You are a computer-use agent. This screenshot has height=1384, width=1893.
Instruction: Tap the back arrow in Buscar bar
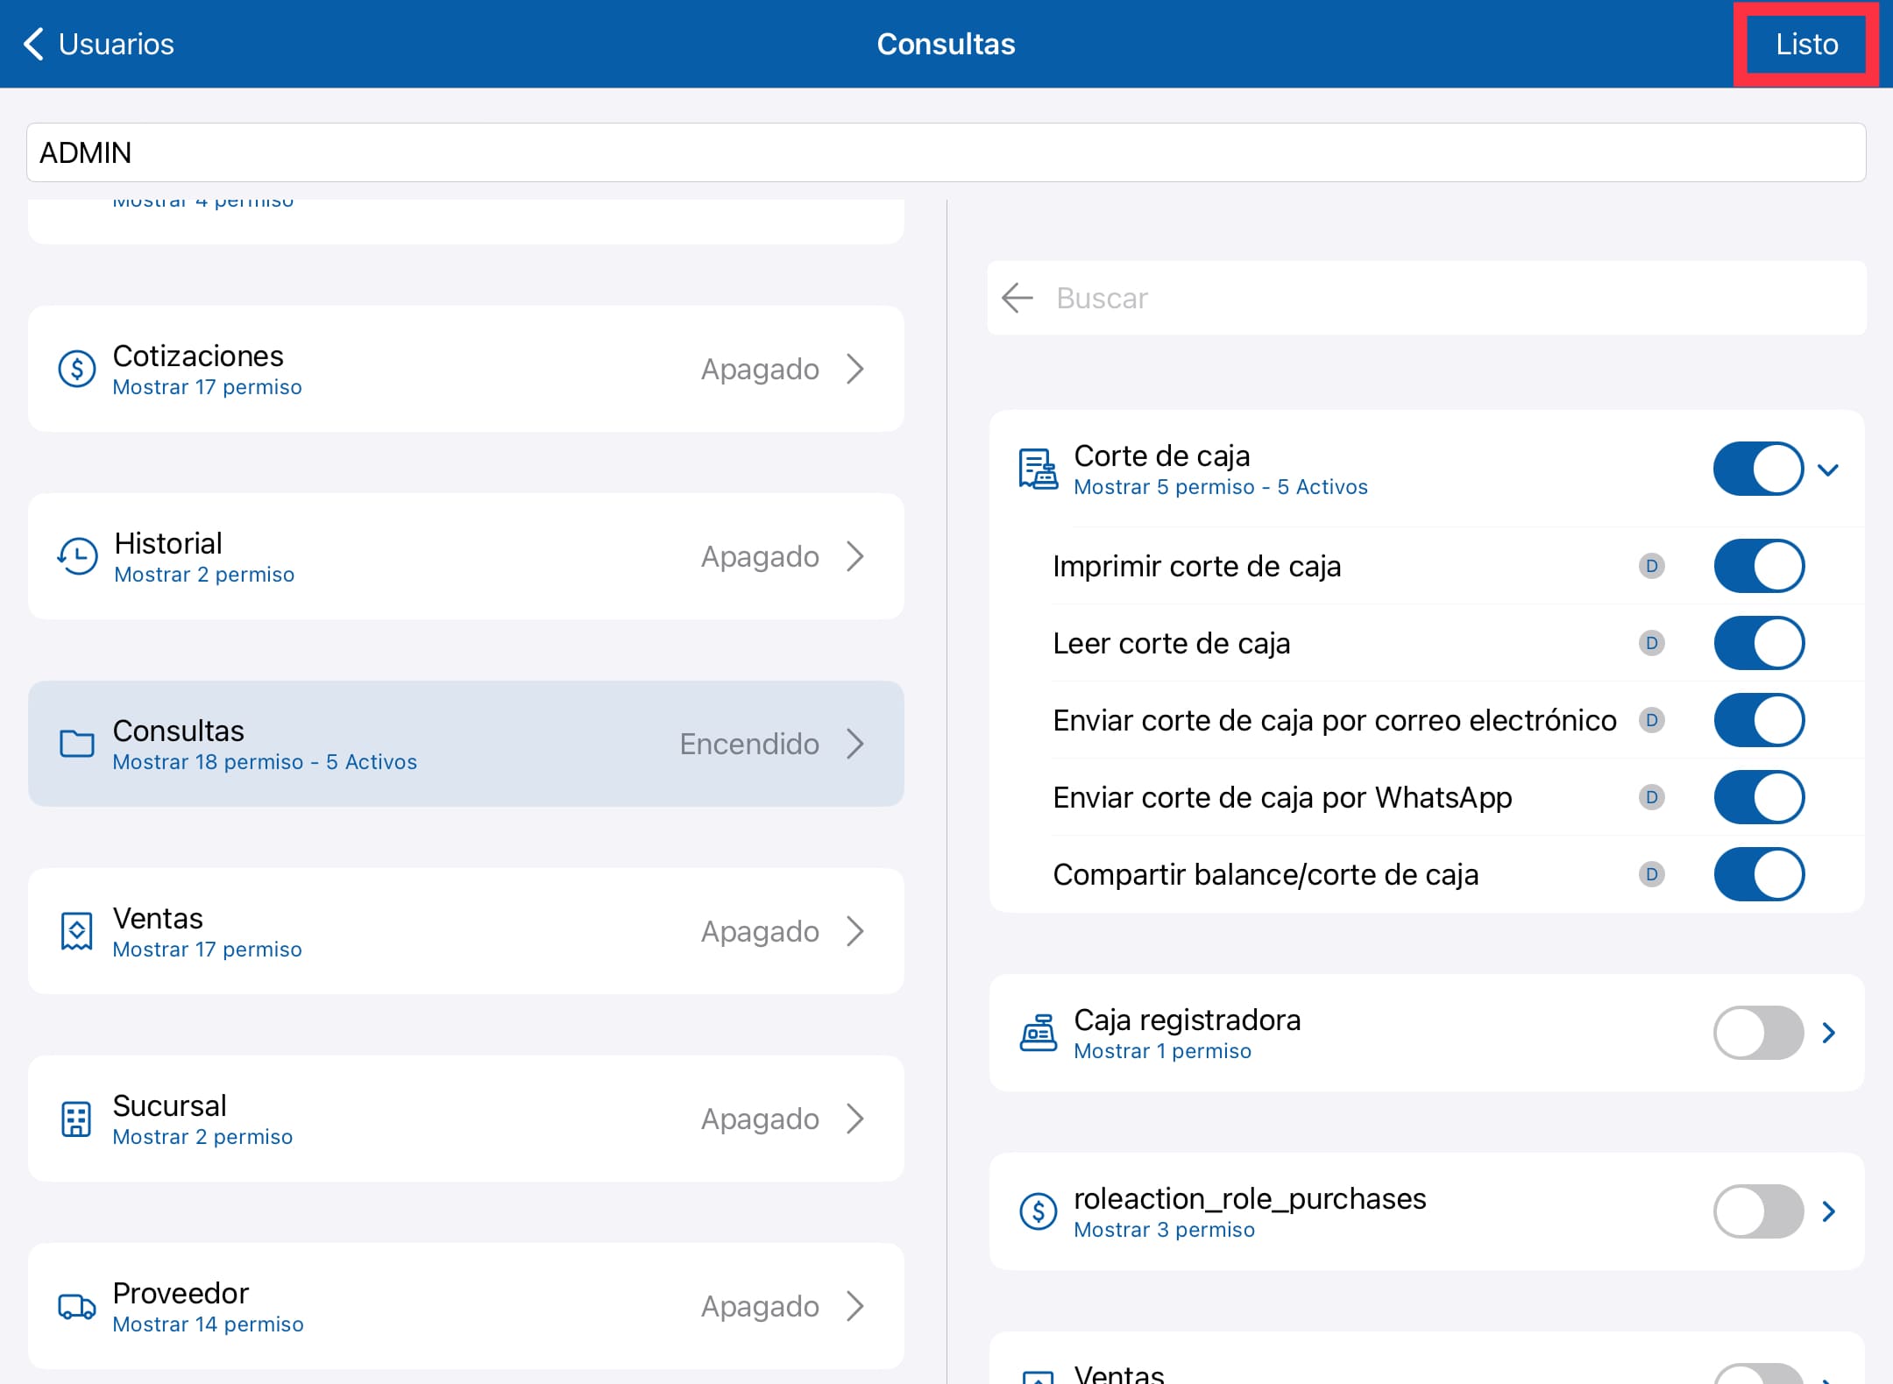tap(1017, 298)
